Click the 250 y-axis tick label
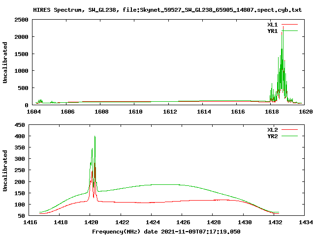 coord(20,170)
